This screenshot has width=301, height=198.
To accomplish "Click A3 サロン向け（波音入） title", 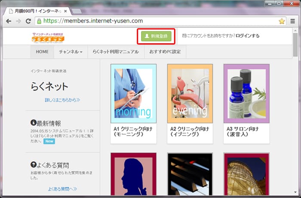I will pos(243,132).
